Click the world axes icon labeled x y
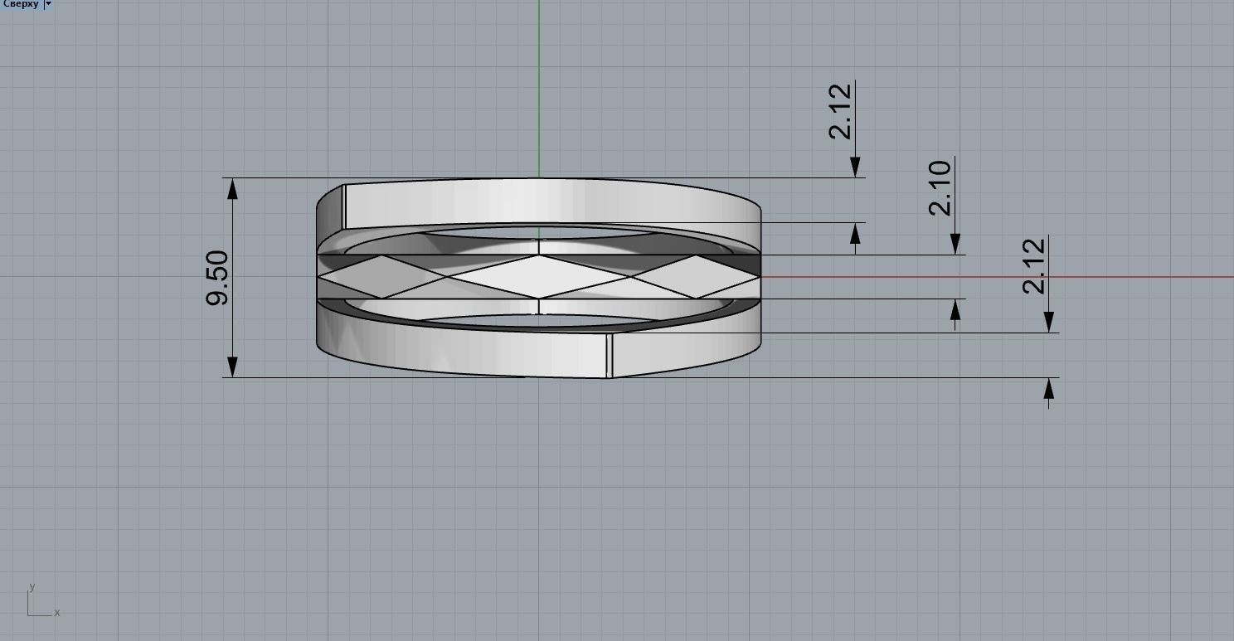The width and height of the screenshot is (1234, 641). (43, 600)
